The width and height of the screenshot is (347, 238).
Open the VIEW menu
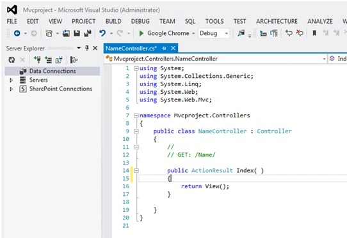click(x=55, y=21)
